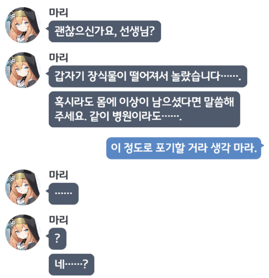Viewport: 269px width, 278px height.
Task: Select the blue '이 정도로 포기할 거라 생각 마라.' reply
Action: [x=184, y=148]
